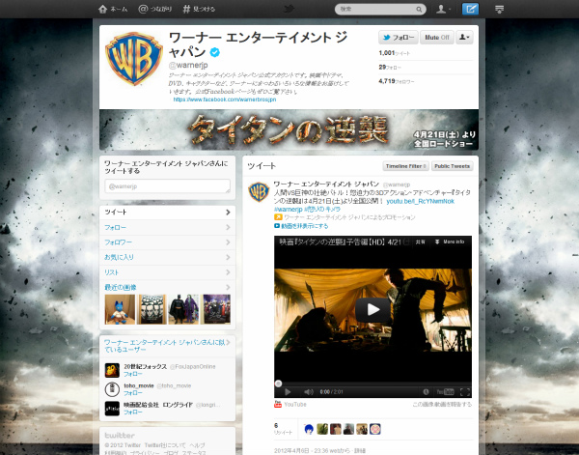Open the Batman and Joker figures thumbnail

click(183, 309)
